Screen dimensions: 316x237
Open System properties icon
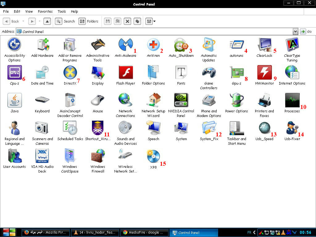point(181,128)
